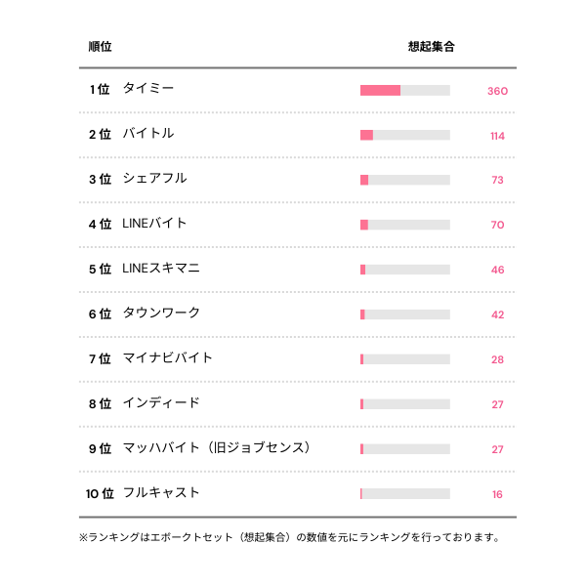Open the シェアフル ranking entry

tap(154, 179)
